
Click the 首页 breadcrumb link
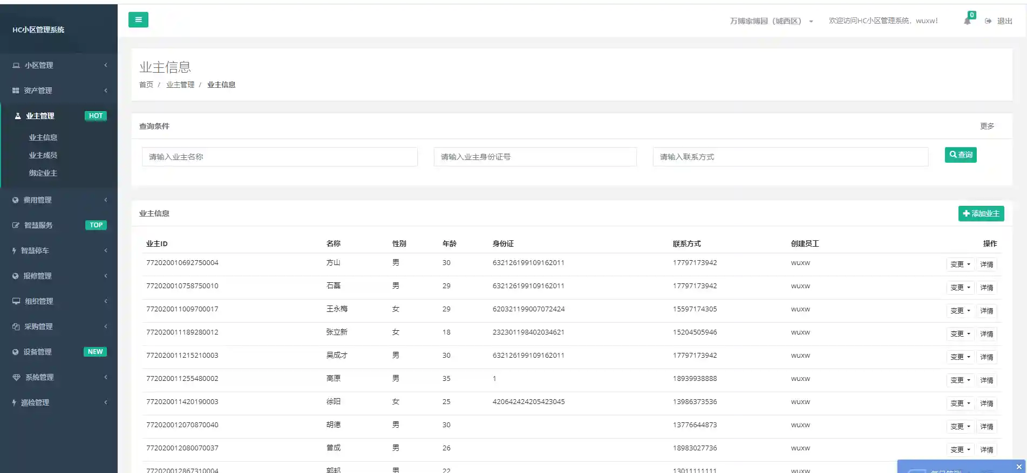(146, 85)
